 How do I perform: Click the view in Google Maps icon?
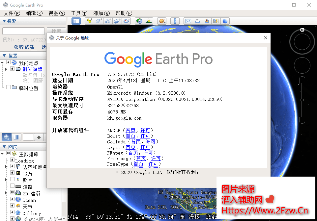pyautogui.click(x=216, y=21)
